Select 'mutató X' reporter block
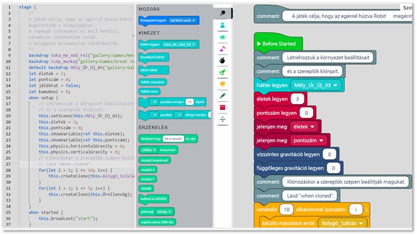Screen dimensions: 417x235 [x=148, y=170]
